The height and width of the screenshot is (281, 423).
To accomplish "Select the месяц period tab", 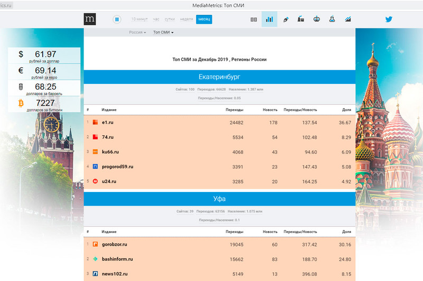I will tap(204, 20).
